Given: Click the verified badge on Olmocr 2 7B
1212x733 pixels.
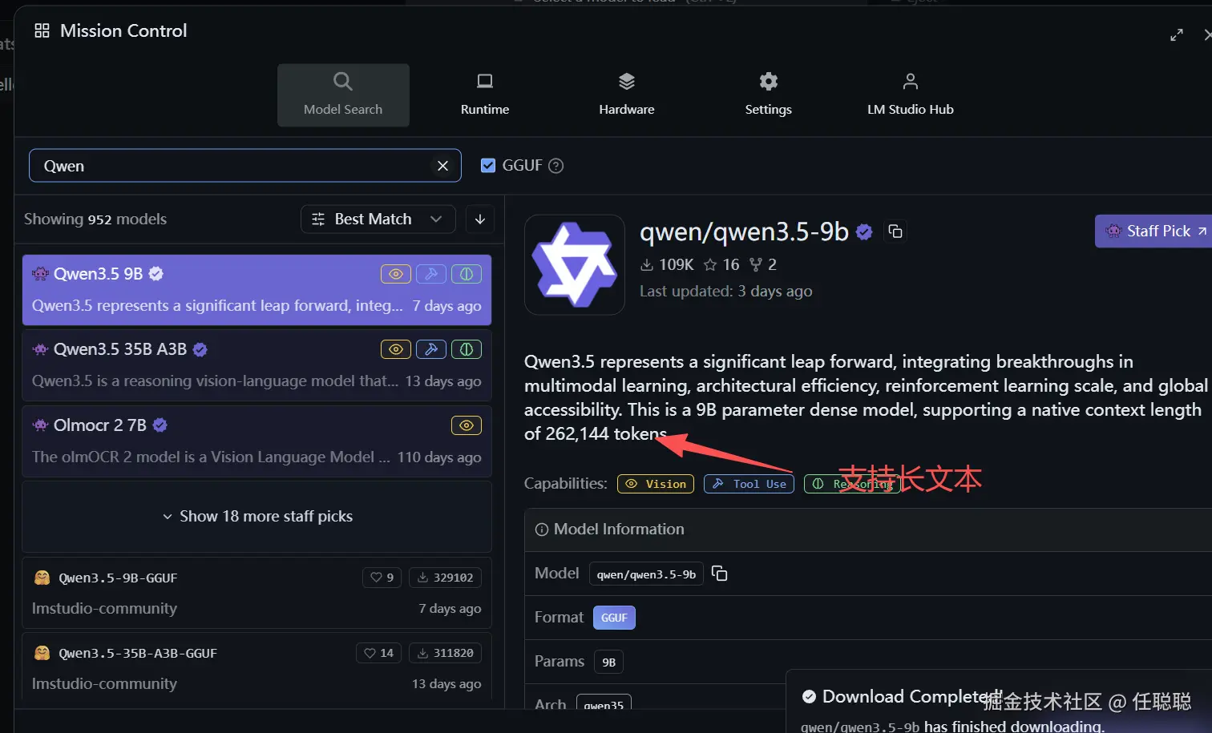Looking at the screenshot, I should click(160, 425).
